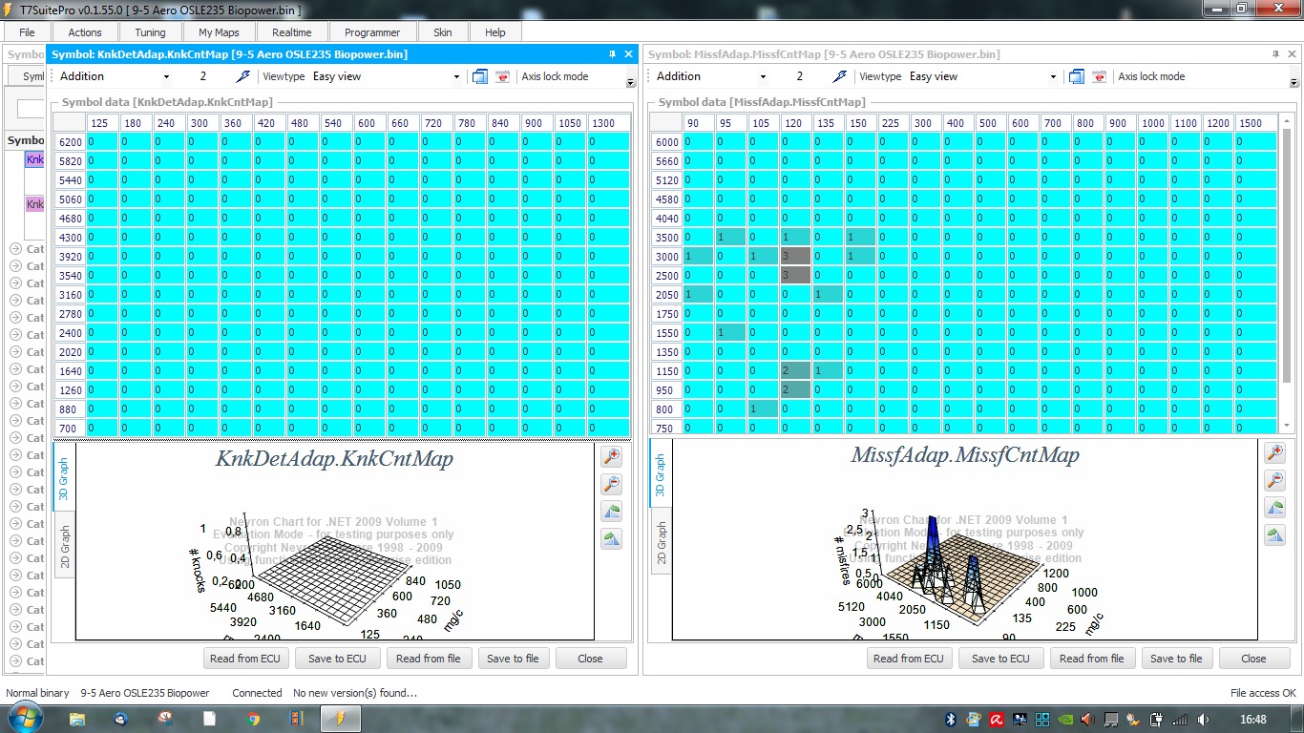This screenshot has width=1304, height=733.
Task: Pin the KnkDetAdap.KnkCntMap panel
Action: [x=612, y=54]
